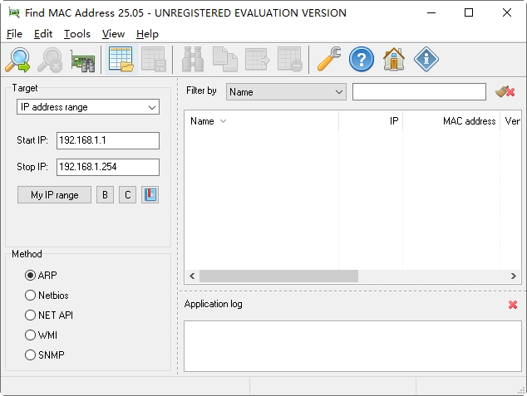527x396 pixels.
Task: Open settings with the wrench icon
Action: [329, 60]
